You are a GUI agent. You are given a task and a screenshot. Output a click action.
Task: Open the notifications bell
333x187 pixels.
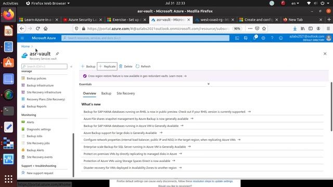coord(254,38)
